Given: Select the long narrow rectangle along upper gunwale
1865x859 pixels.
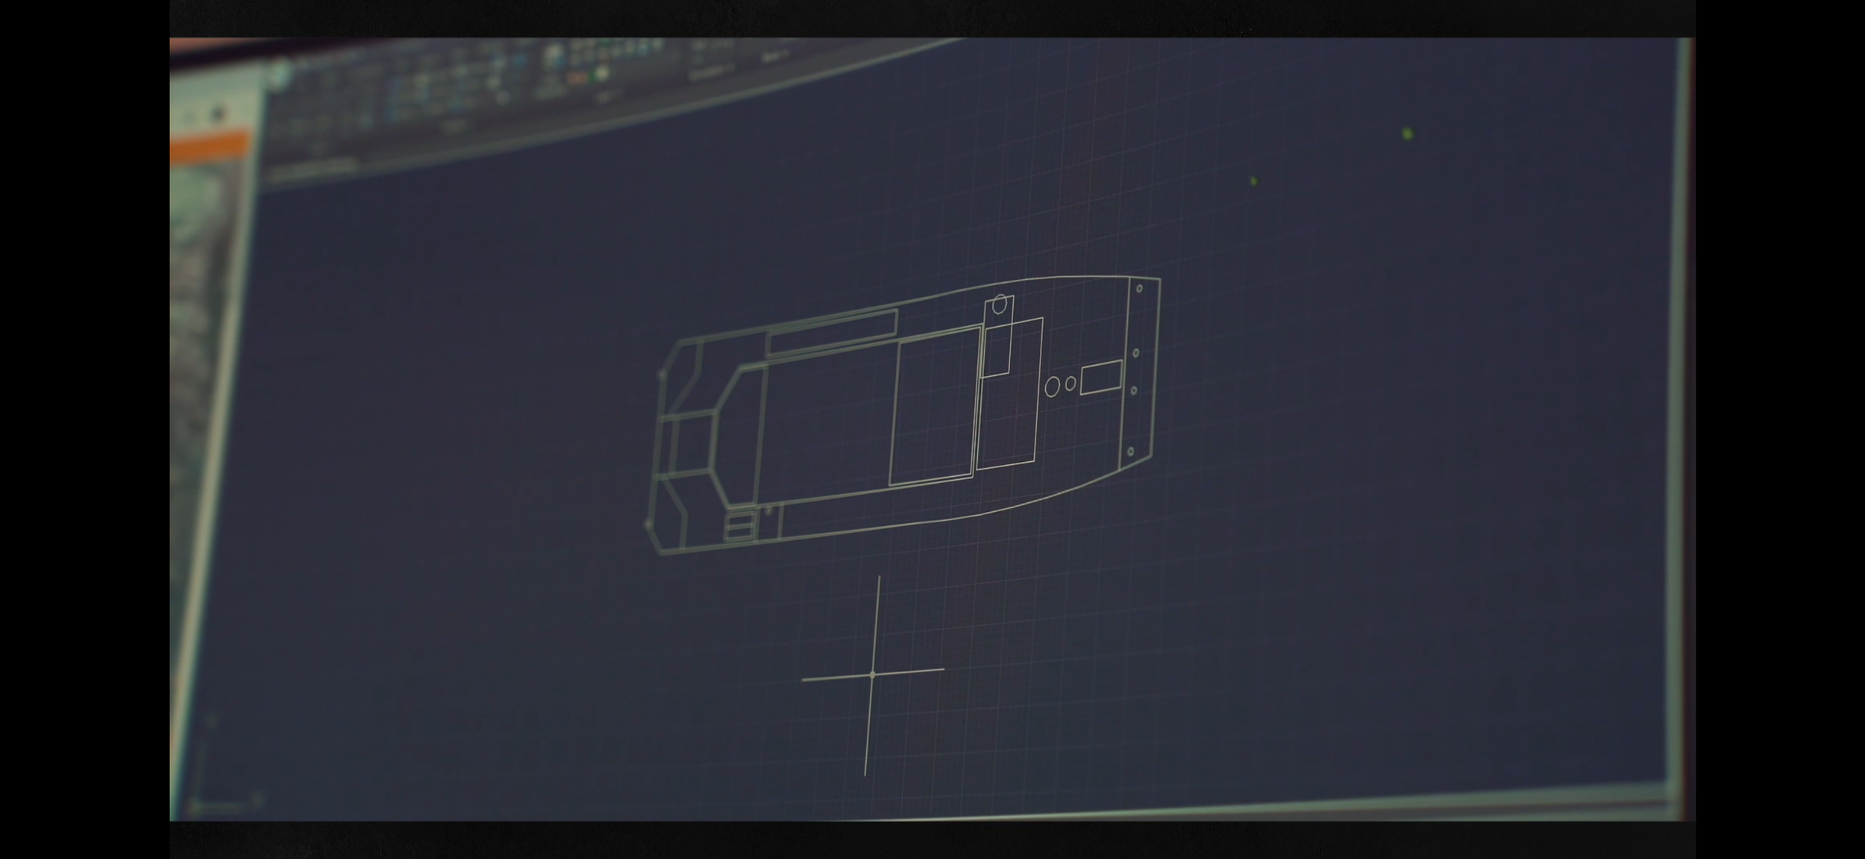Looking at the screenshot, I should point(832,332).
